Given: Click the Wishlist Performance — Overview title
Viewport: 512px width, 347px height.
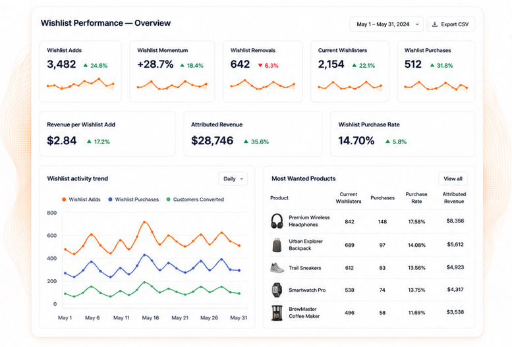Looking at the screenshot, I should tap(105, 23).
